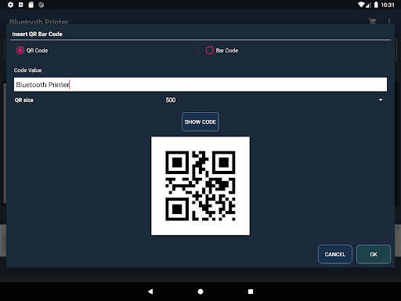
Task: Click the QR size label
Action: click(x=24, y=100)
